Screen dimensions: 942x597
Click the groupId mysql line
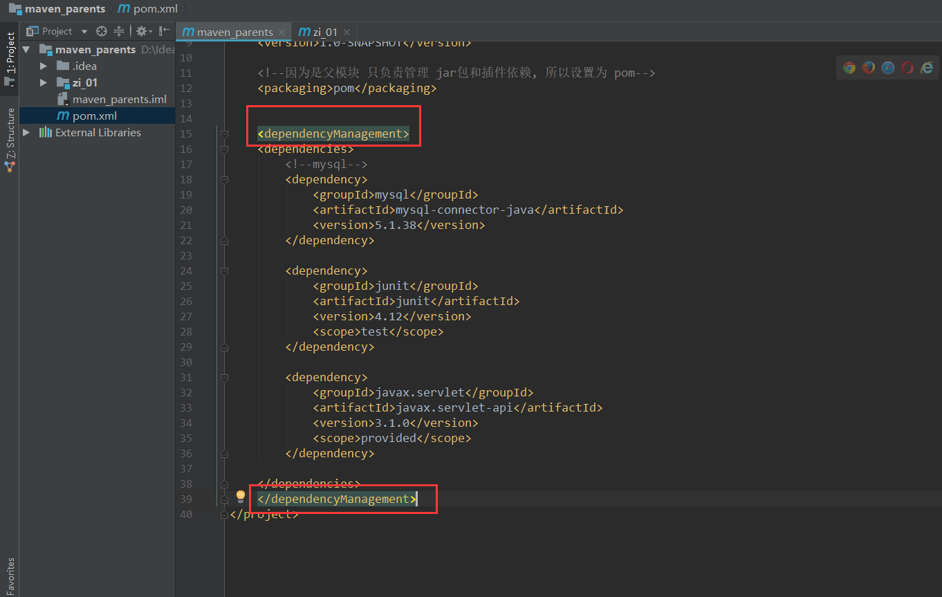point(396,195)
